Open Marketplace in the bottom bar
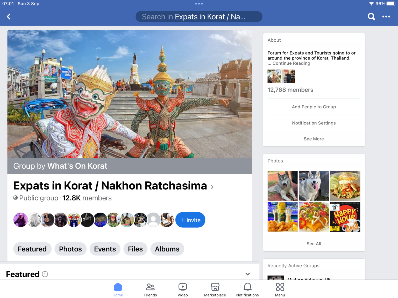398x298 pixels. pyautogui.click(x=215, y=290)
